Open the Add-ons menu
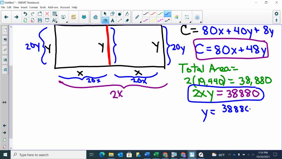282x159 pixels. [53, 7]
